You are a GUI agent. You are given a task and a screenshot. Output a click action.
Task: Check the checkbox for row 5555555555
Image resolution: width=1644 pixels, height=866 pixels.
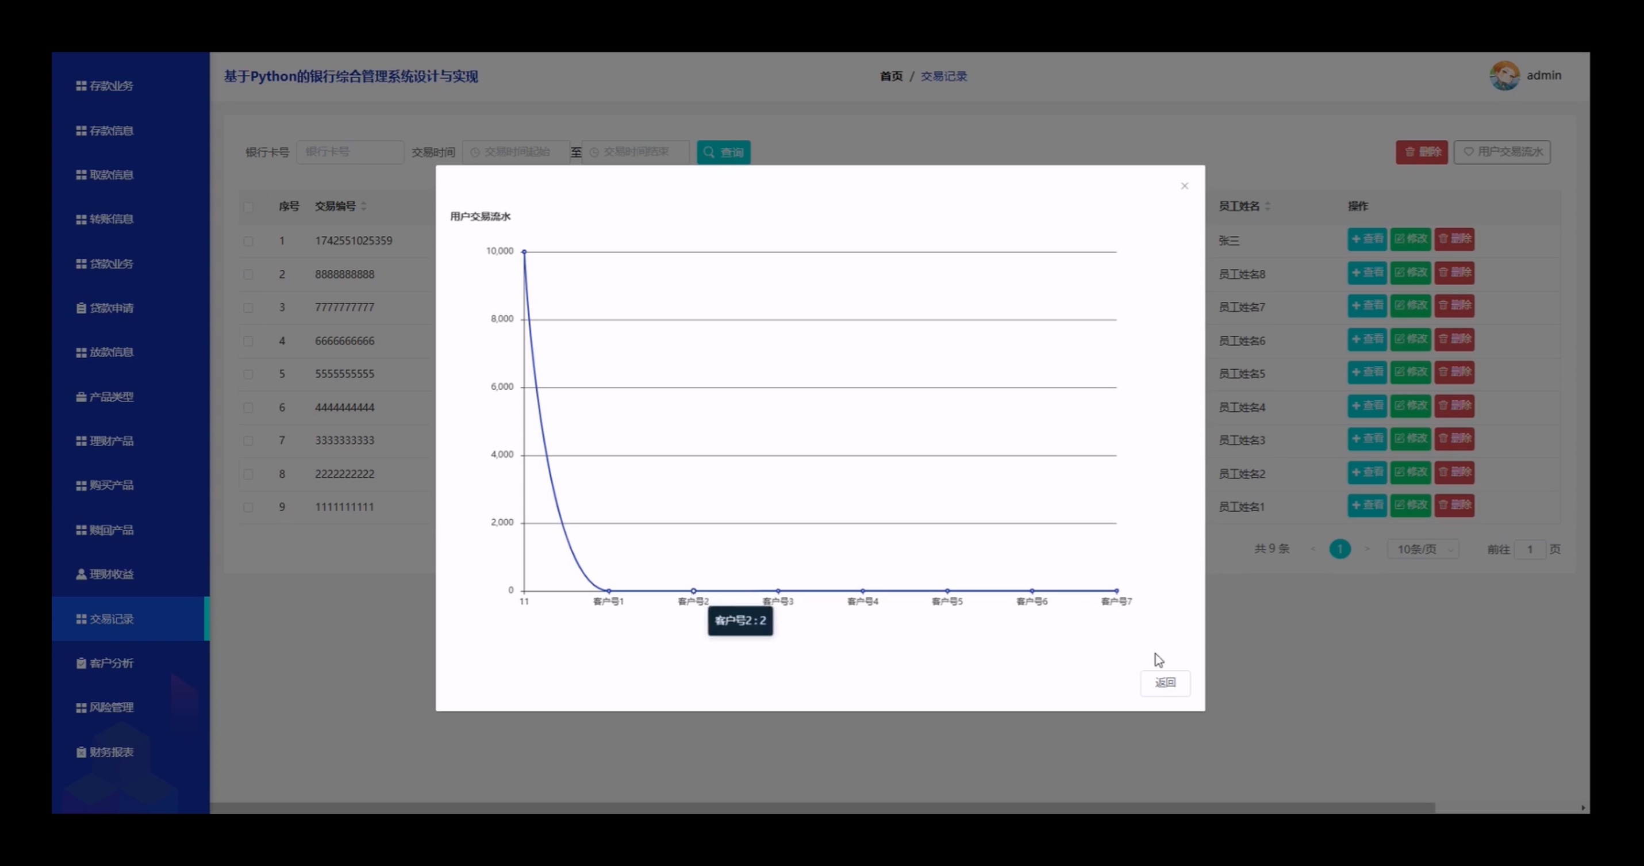(x=248, y=374)
